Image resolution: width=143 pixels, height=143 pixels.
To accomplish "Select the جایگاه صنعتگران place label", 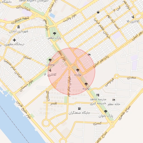I will tap(79, 113).
